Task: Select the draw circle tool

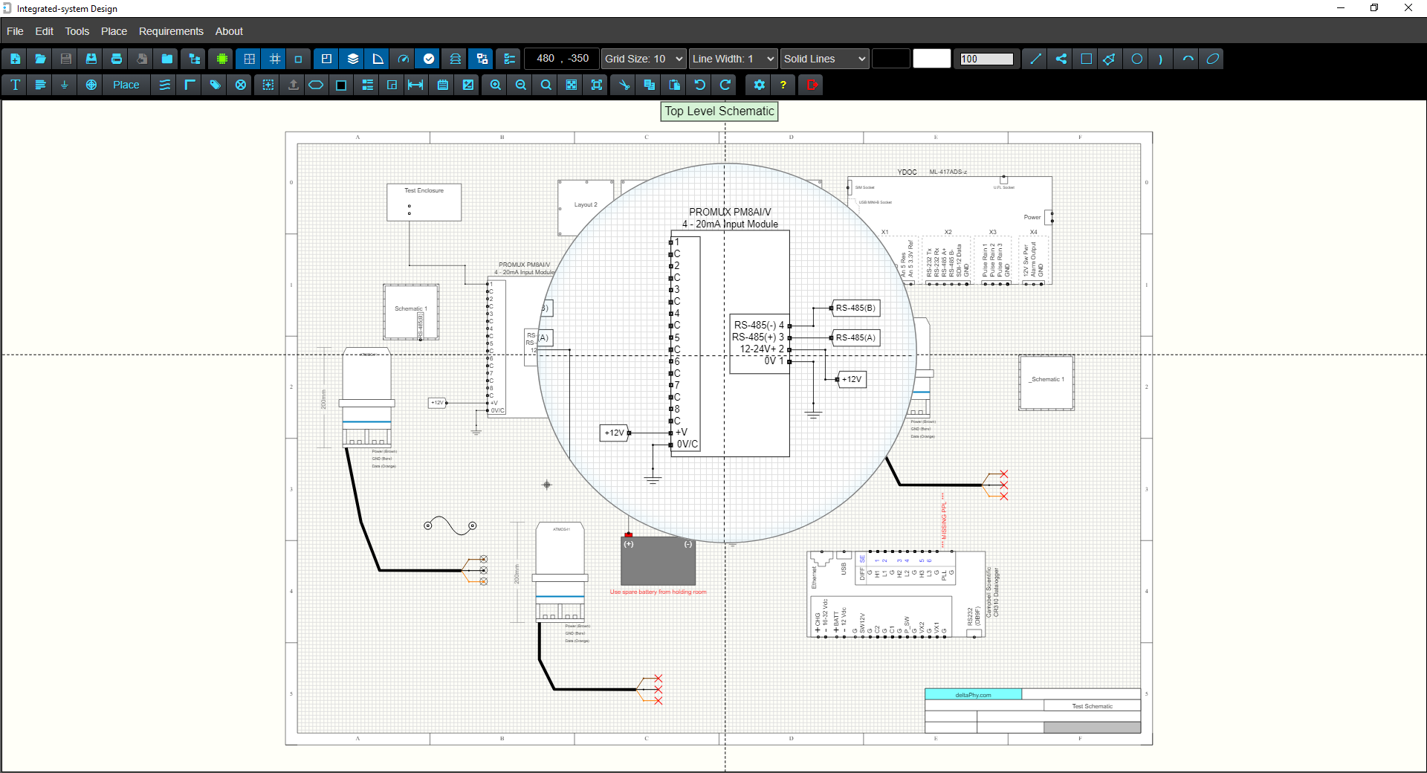Action: (x=1136, y=59)
